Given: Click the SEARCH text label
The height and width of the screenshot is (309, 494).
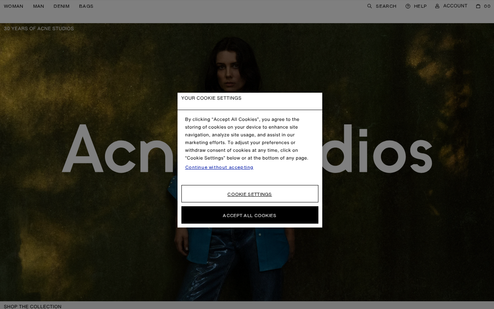Looking at the screenshot, I should tap(386, 6).
